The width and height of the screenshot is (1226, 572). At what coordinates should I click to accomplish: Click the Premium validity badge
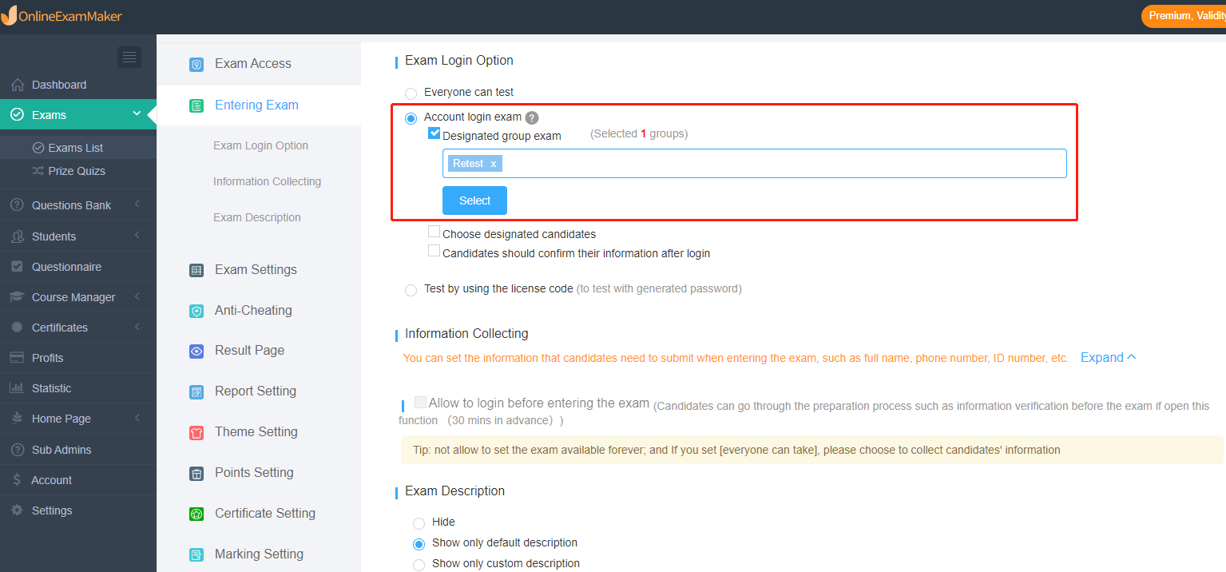[1184, 16]
